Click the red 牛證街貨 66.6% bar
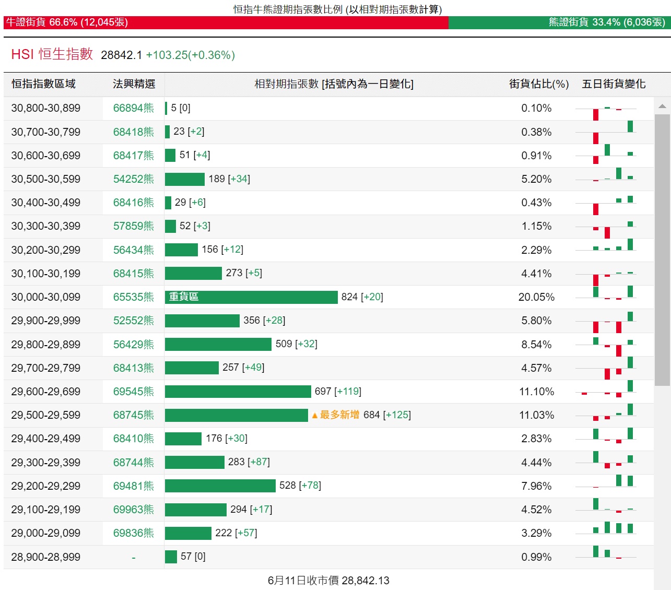 tap(226, 22)
